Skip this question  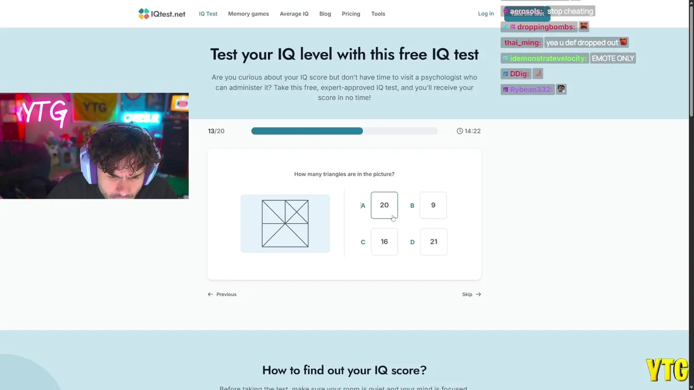(472, 294)
